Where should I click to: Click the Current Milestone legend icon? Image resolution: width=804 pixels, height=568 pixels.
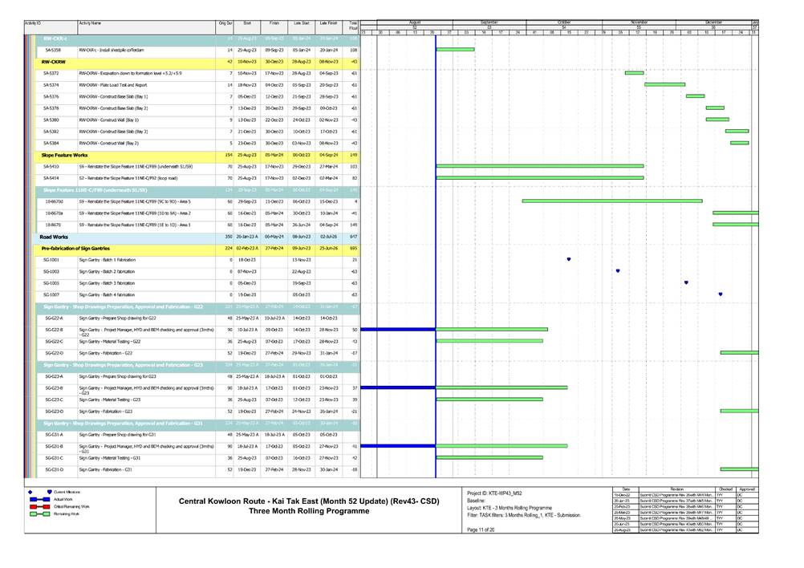[x=49, y=491]
